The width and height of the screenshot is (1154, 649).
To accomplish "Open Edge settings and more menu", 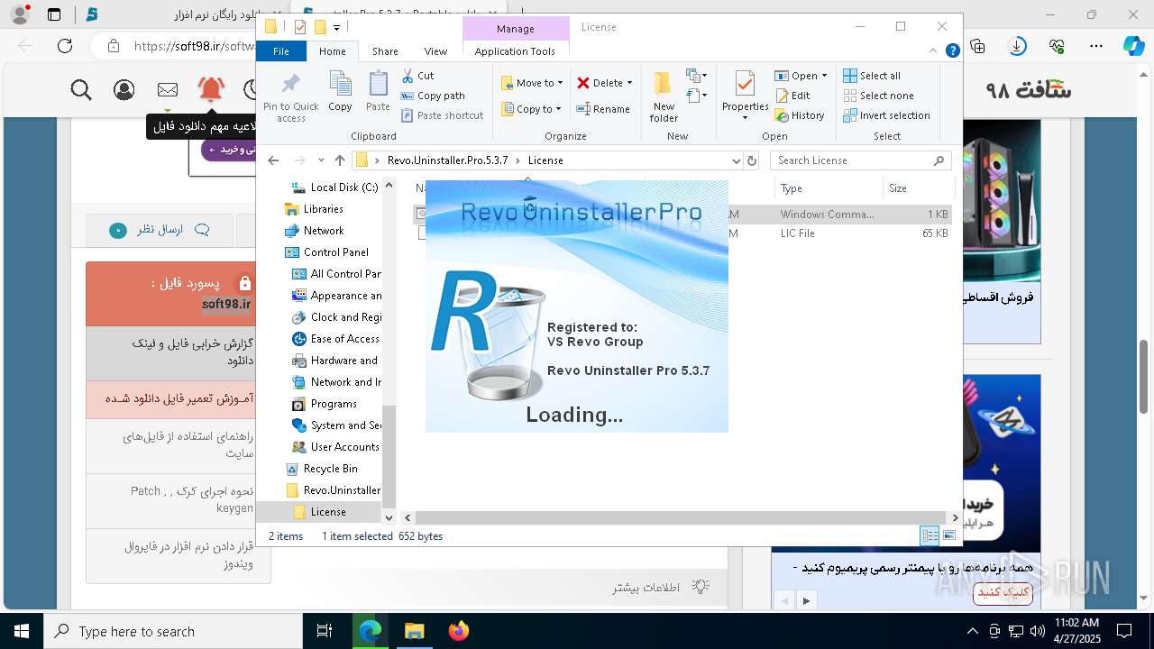I will pos(1096,46).
